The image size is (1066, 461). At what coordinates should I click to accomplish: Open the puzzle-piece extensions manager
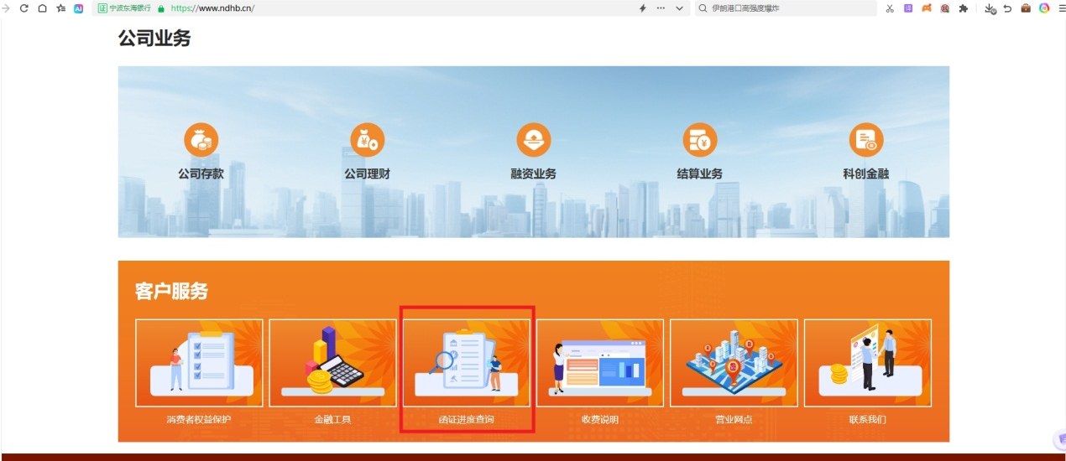coord(963,8)
